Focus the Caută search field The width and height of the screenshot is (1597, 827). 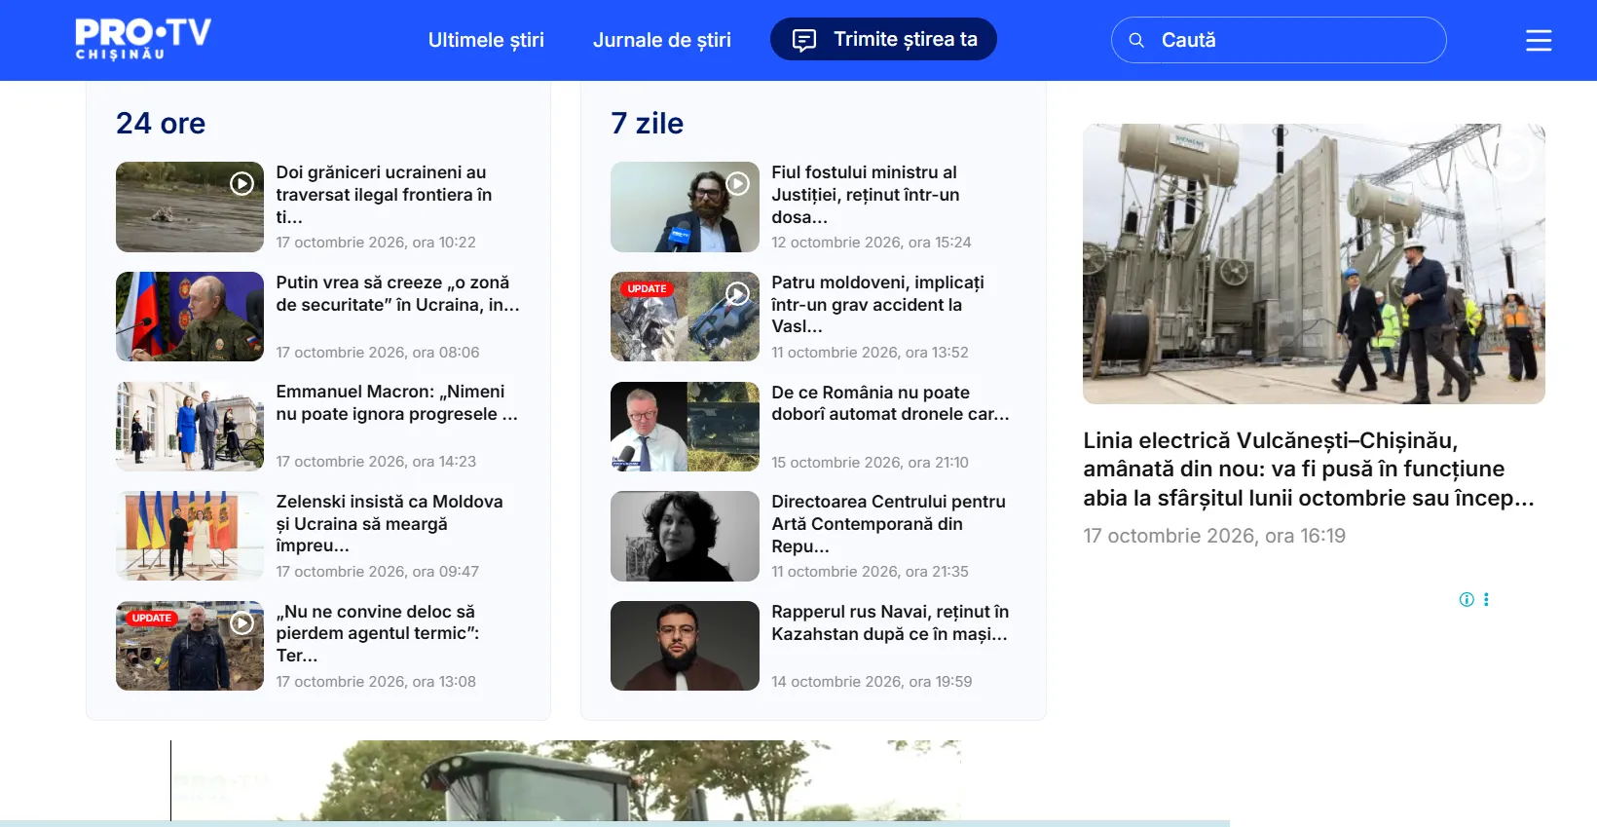[1279, 40]
